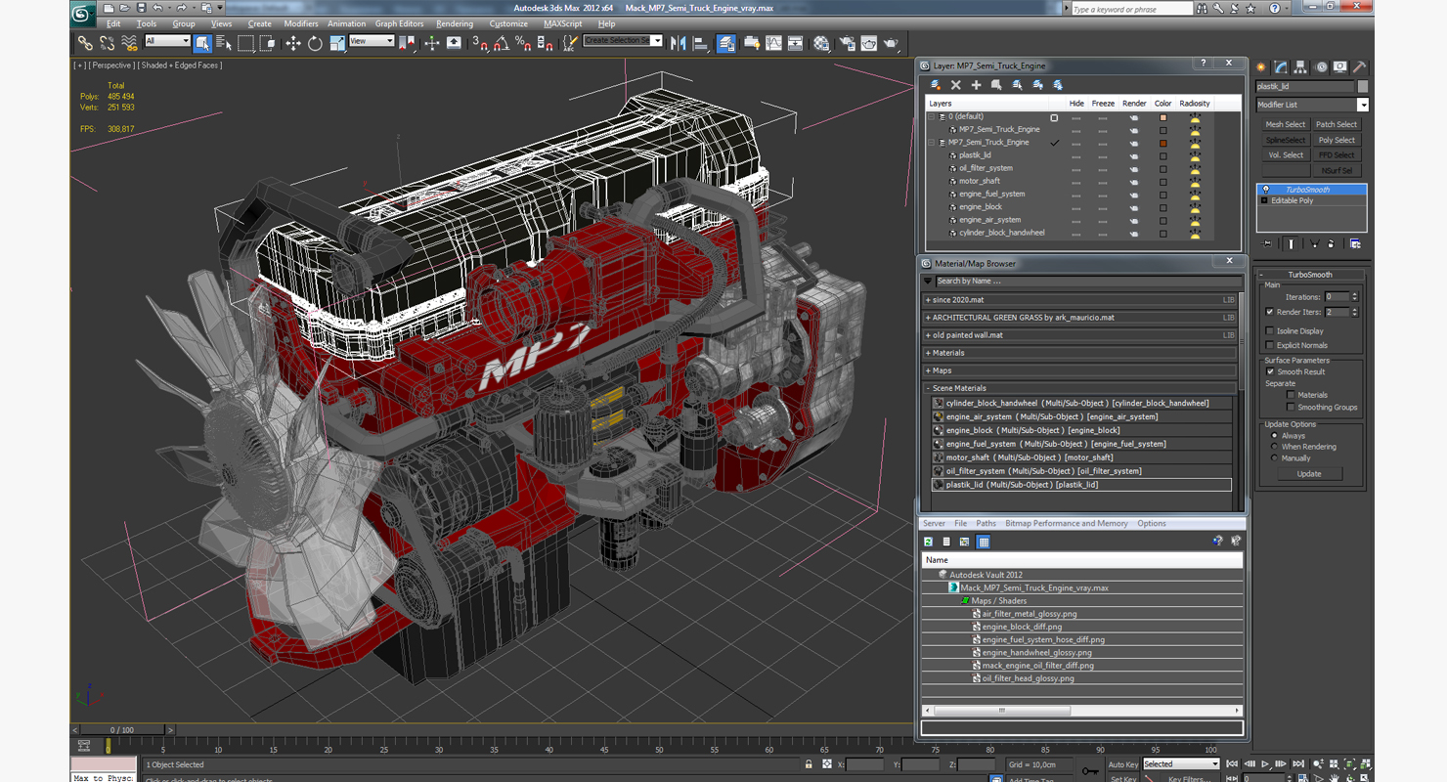Click Add Selected Objects plus icon in Layer dialog
This screenshot has height=782, width=1447.
(976, 85)
